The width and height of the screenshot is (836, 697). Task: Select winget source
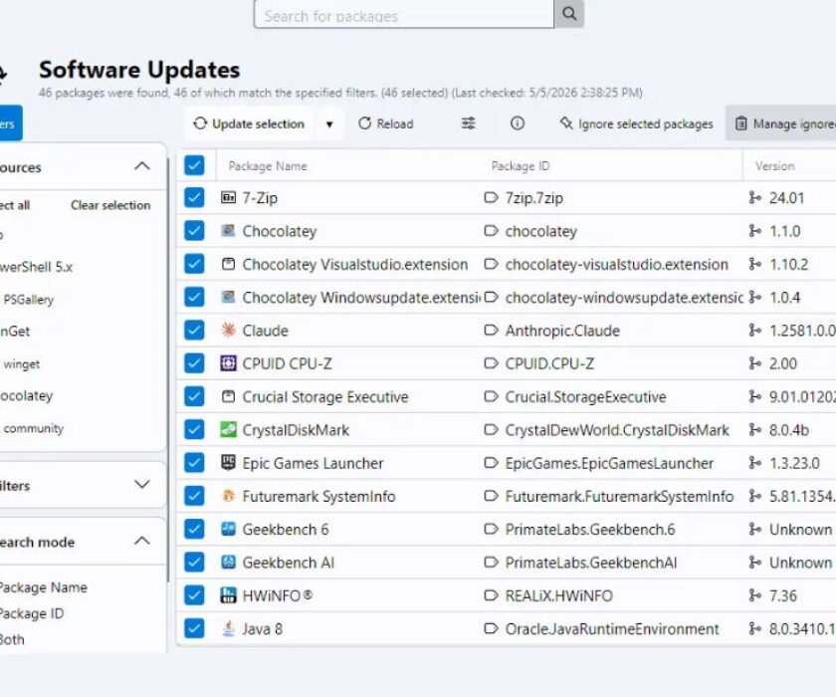click(21, 364)
